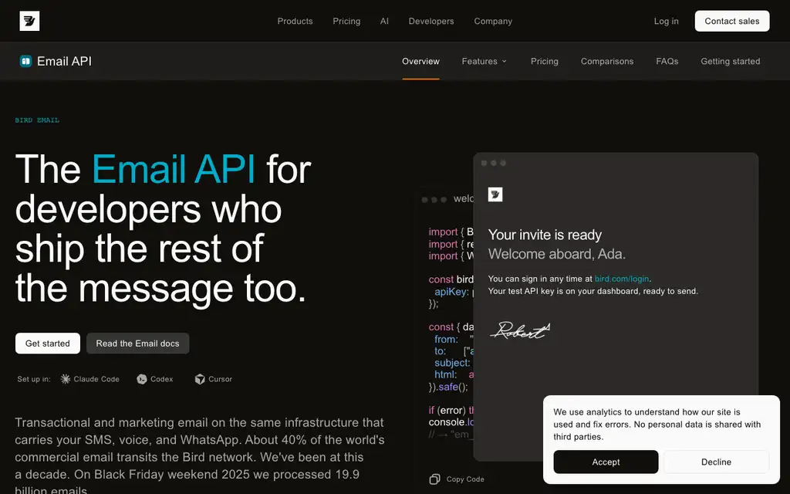790x494 pixels.
Task: Click the Codex setup label
Action: tap(162, 379)
